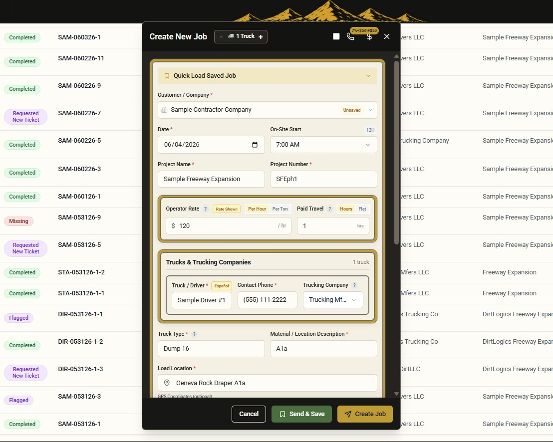The height and width of the screenshot is (442, 553).
Task: Toggle the Español language badge
Action: click(222, 286)
